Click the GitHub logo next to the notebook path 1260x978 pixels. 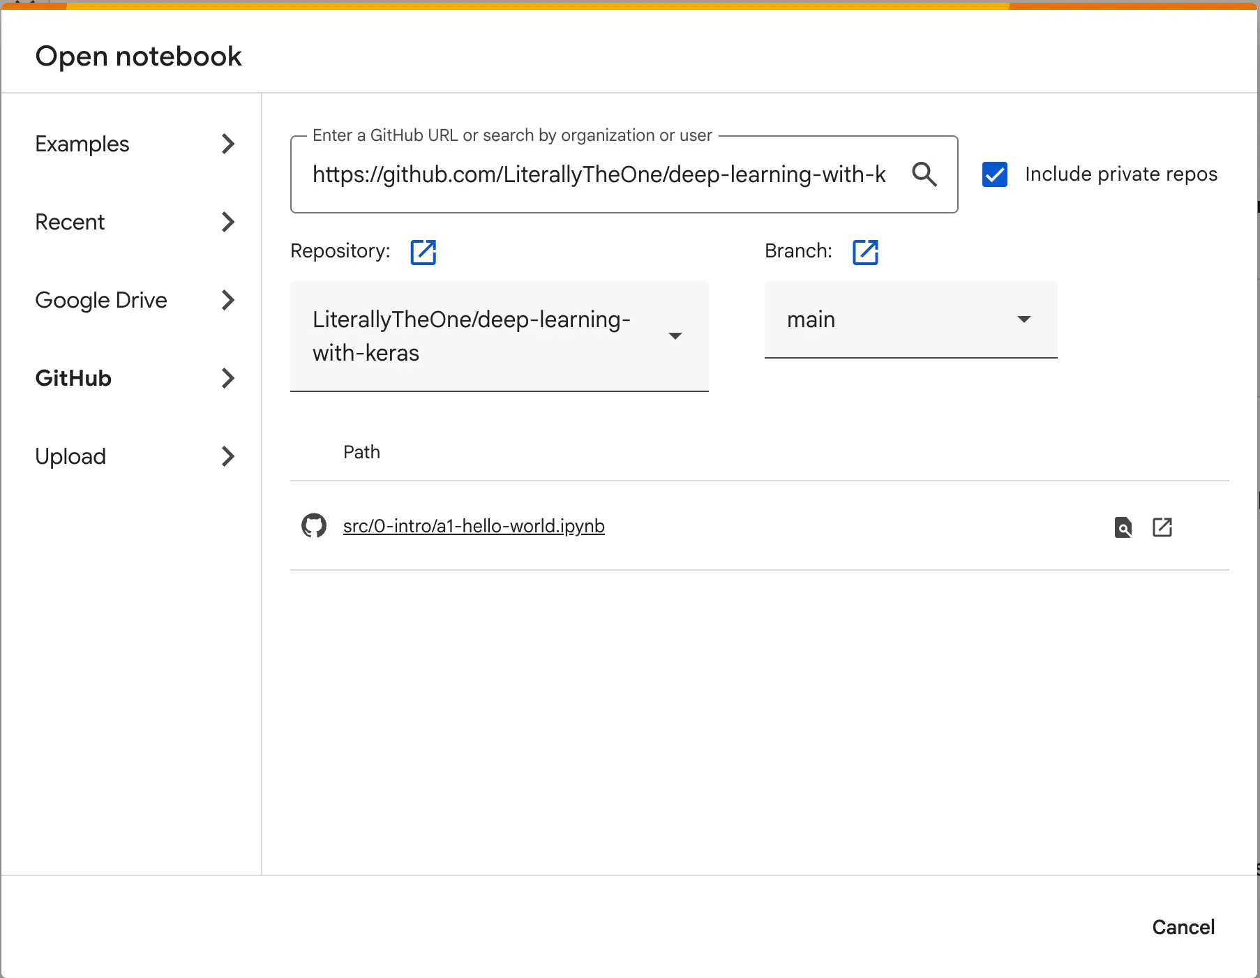314,526
